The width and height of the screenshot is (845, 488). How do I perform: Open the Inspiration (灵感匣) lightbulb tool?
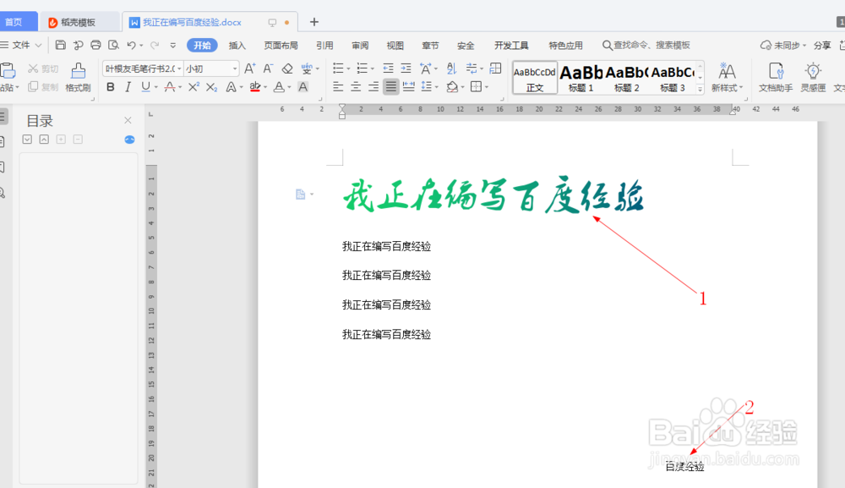[x=813, y=77]
